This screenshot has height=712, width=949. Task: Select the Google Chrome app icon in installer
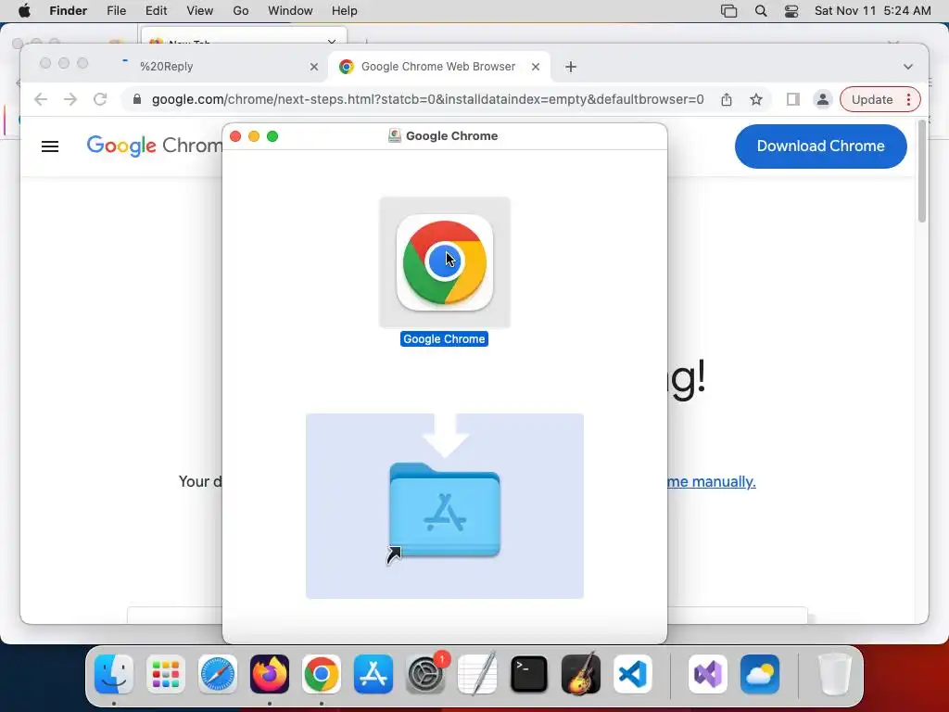(x=444, y=262)
